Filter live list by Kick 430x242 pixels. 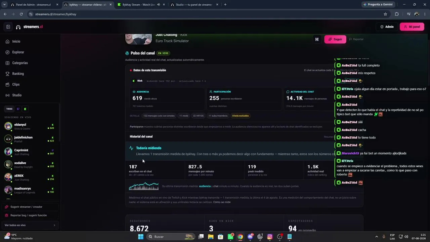(25, 109)
